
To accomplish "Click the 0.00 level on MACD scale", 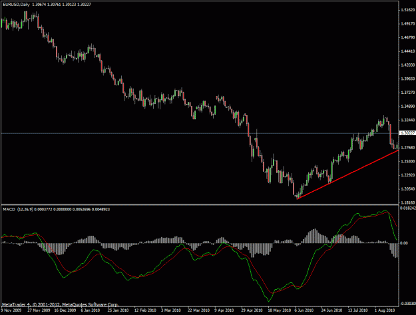I will pyautogui.click(x=404, y=243).
